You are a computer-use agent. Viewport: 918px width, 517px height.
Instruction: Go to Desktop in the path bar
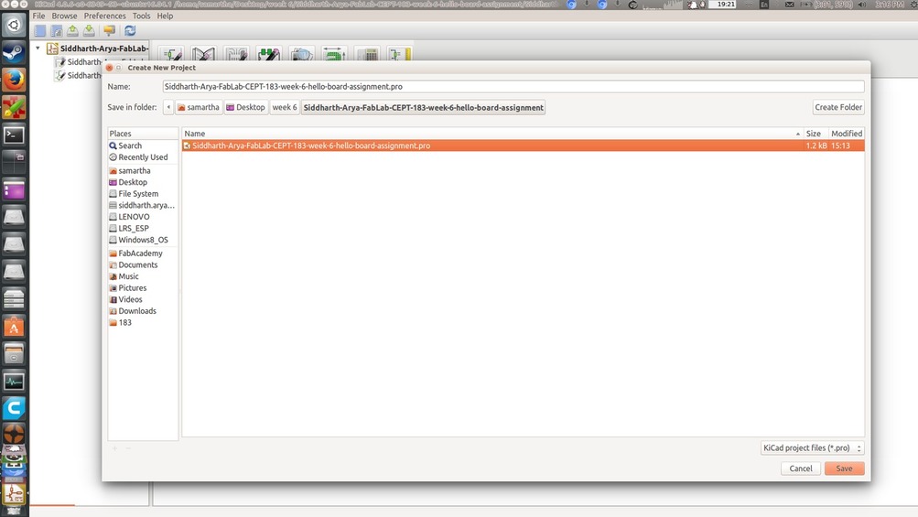click(x=246, y=107)
